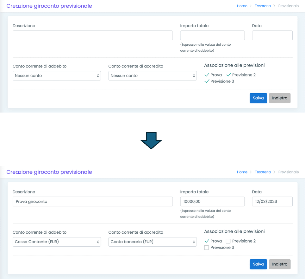Focus the empty Descrizione text field

click(x=92, y=36)
